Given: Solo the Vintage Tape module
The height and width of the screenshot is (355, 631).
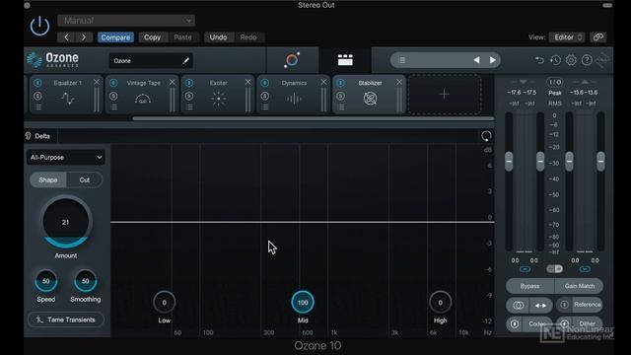Looking at the screenshot, I should coord(113,96).
